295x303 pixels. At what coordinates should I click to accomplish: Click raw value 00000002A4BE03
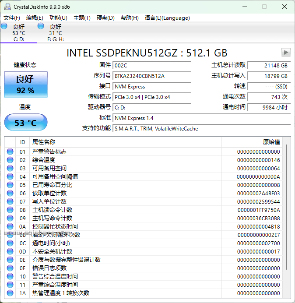point(259,193)
